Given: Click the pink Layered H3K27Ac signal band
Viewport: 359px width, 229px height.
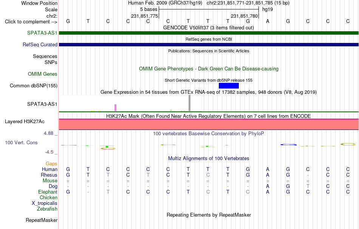Looking at the screenshot, I should point(209,124).
